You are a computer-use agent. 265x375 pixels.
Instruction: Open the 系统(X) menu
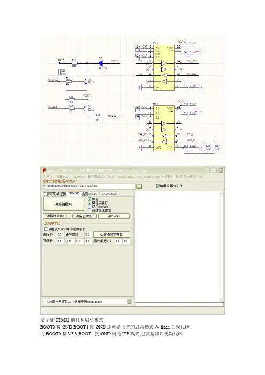pos(48,177)
